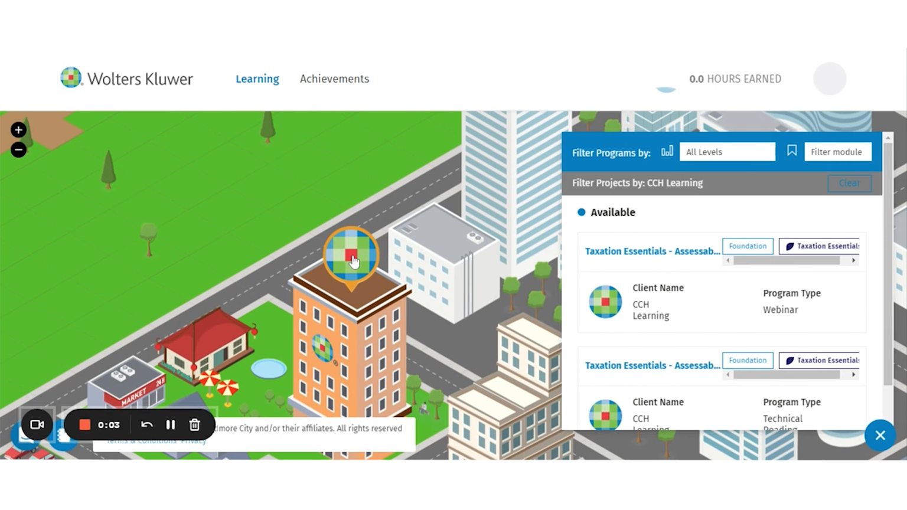This screenshot has width=907, height=510.
Task: Toggle the camera in the recording toolbar
Action: (37, 424)
